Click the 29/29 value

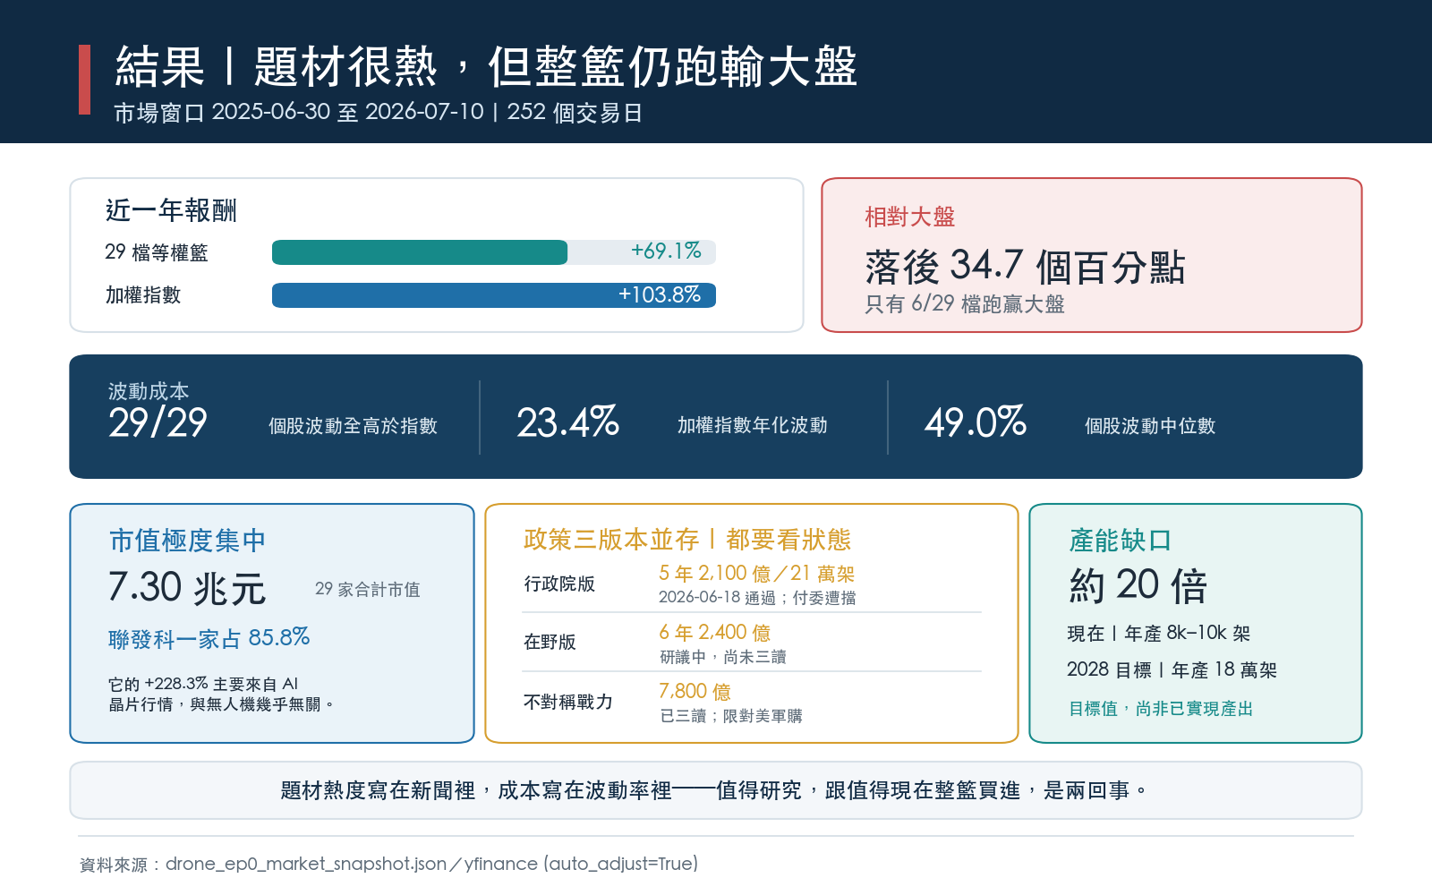point(158,422)
